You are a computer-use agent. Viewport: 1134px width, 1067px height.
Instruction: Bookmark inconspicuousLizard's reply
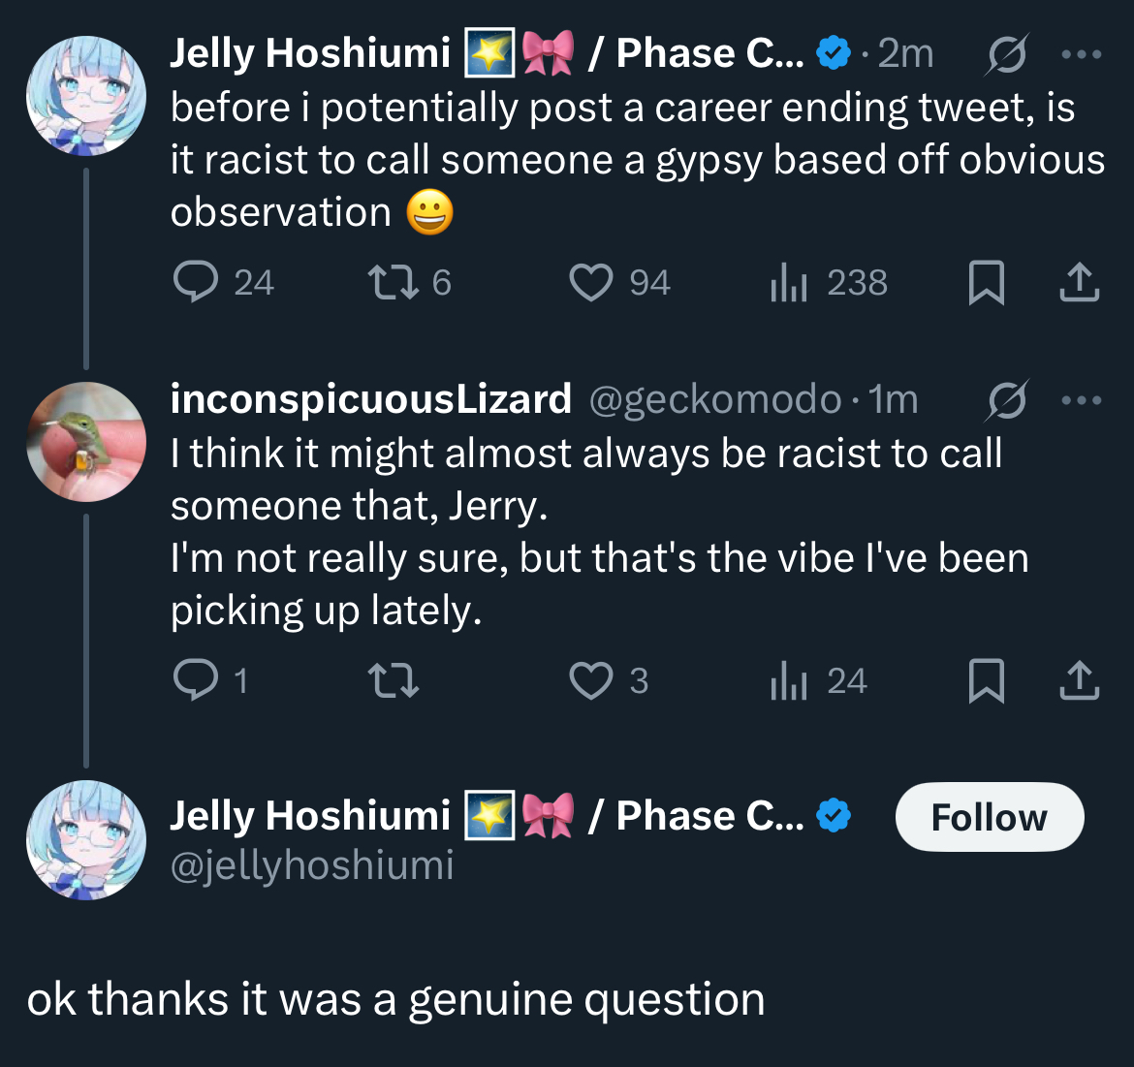(987, 681)
